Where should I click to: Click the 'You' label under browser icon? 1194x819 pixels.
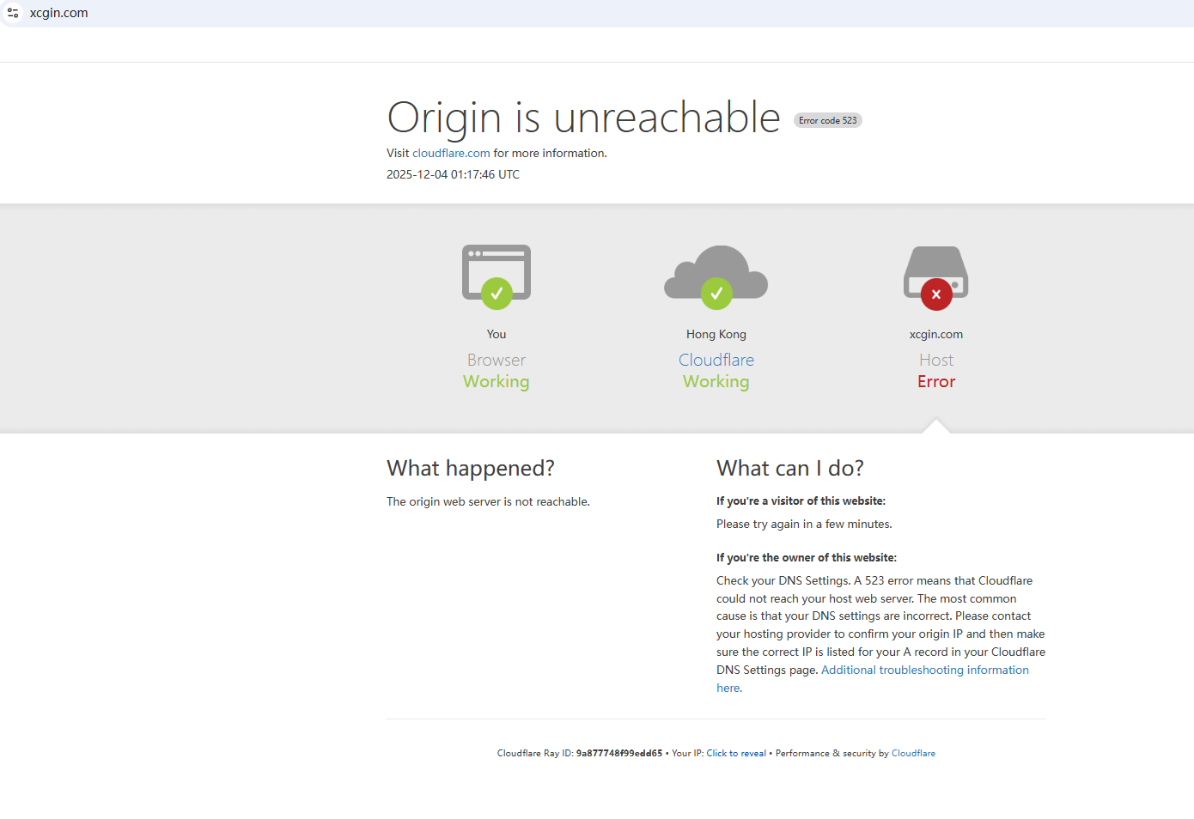[x=496, y=334]
